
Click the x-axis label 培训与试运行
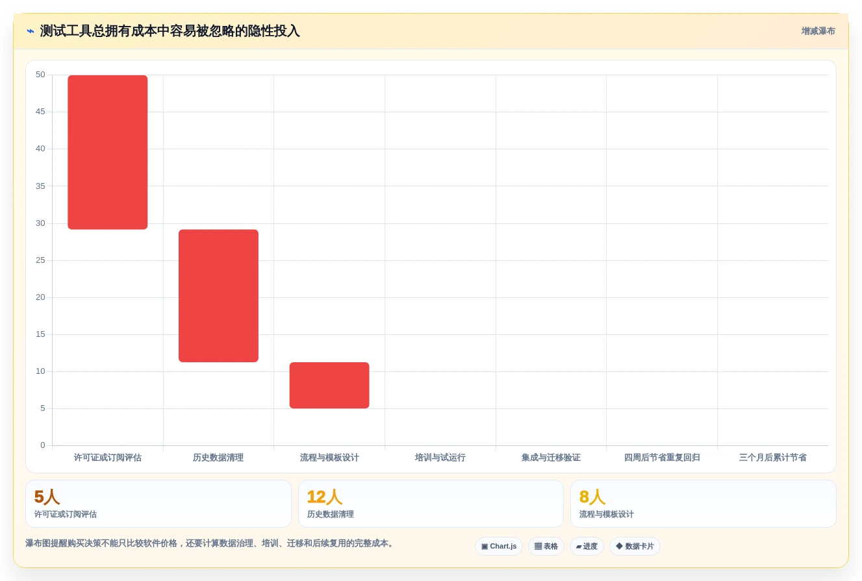coord(440,458)
